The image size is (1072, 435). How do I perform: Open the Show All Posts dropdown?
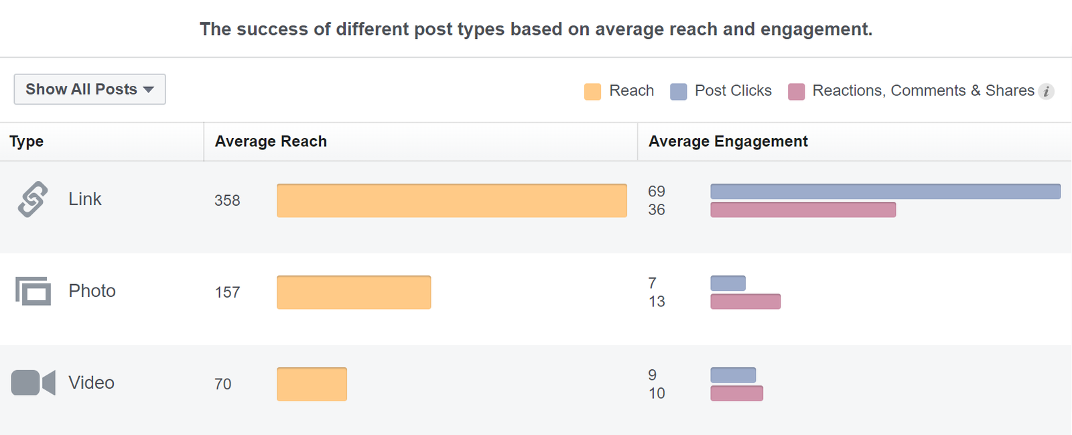pos(90,89)
